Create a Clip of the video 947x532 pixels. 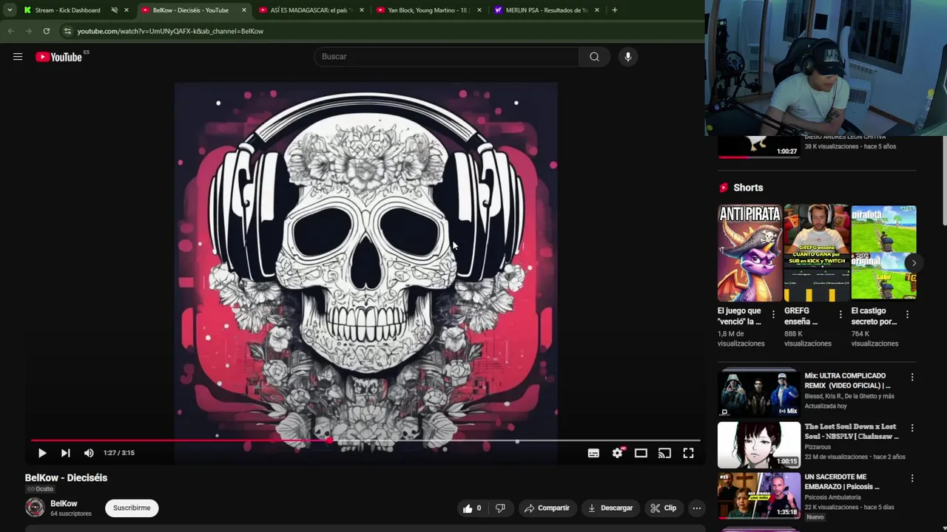(x=664, y=508)
